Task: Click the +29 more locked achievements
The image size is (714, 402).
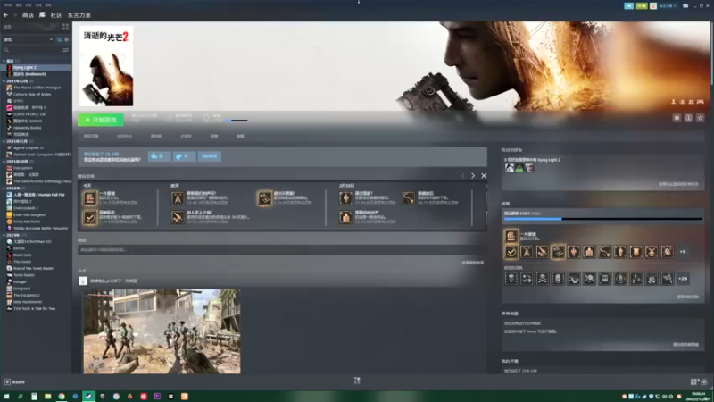Action: [682, 279]
